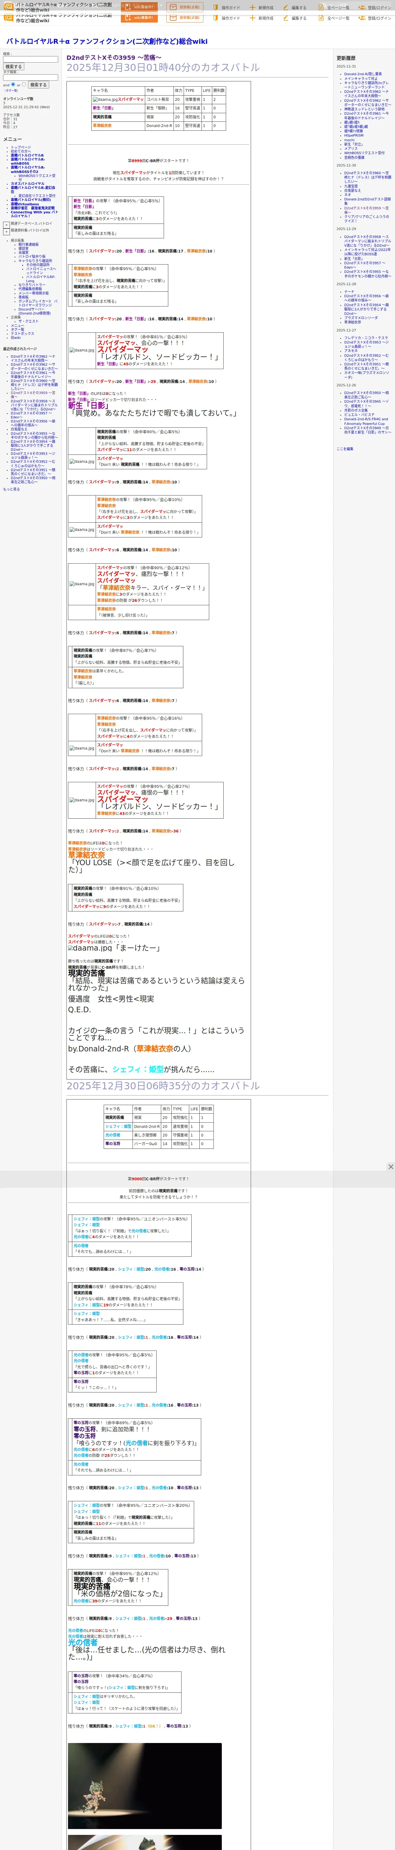Open Discordサーバー(Donald-2nd様管理) link
Screen dimensions: 395x1850
[x=34, y=311]
